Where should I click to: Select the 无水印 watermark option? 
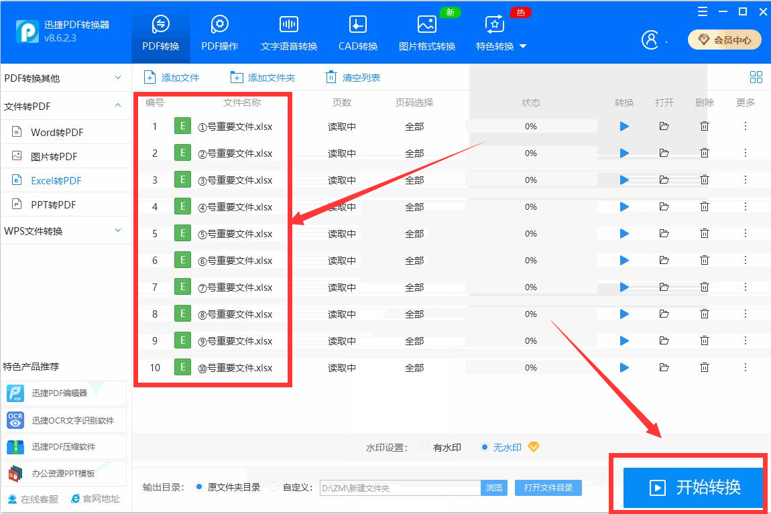494,447
